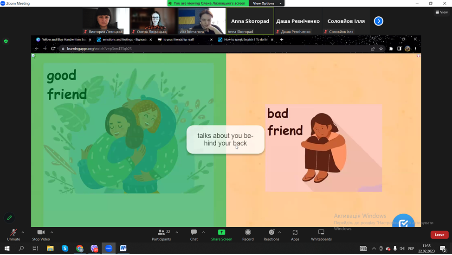Click the green encryption shield icon
The height and width of the screenshot is (255, 452).
(6, 41)
